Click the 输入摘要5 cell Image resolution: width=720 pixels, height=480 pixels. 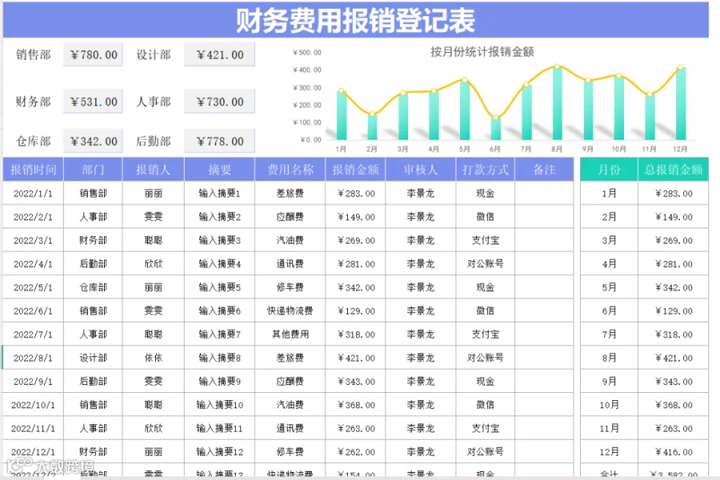(219, 288)
